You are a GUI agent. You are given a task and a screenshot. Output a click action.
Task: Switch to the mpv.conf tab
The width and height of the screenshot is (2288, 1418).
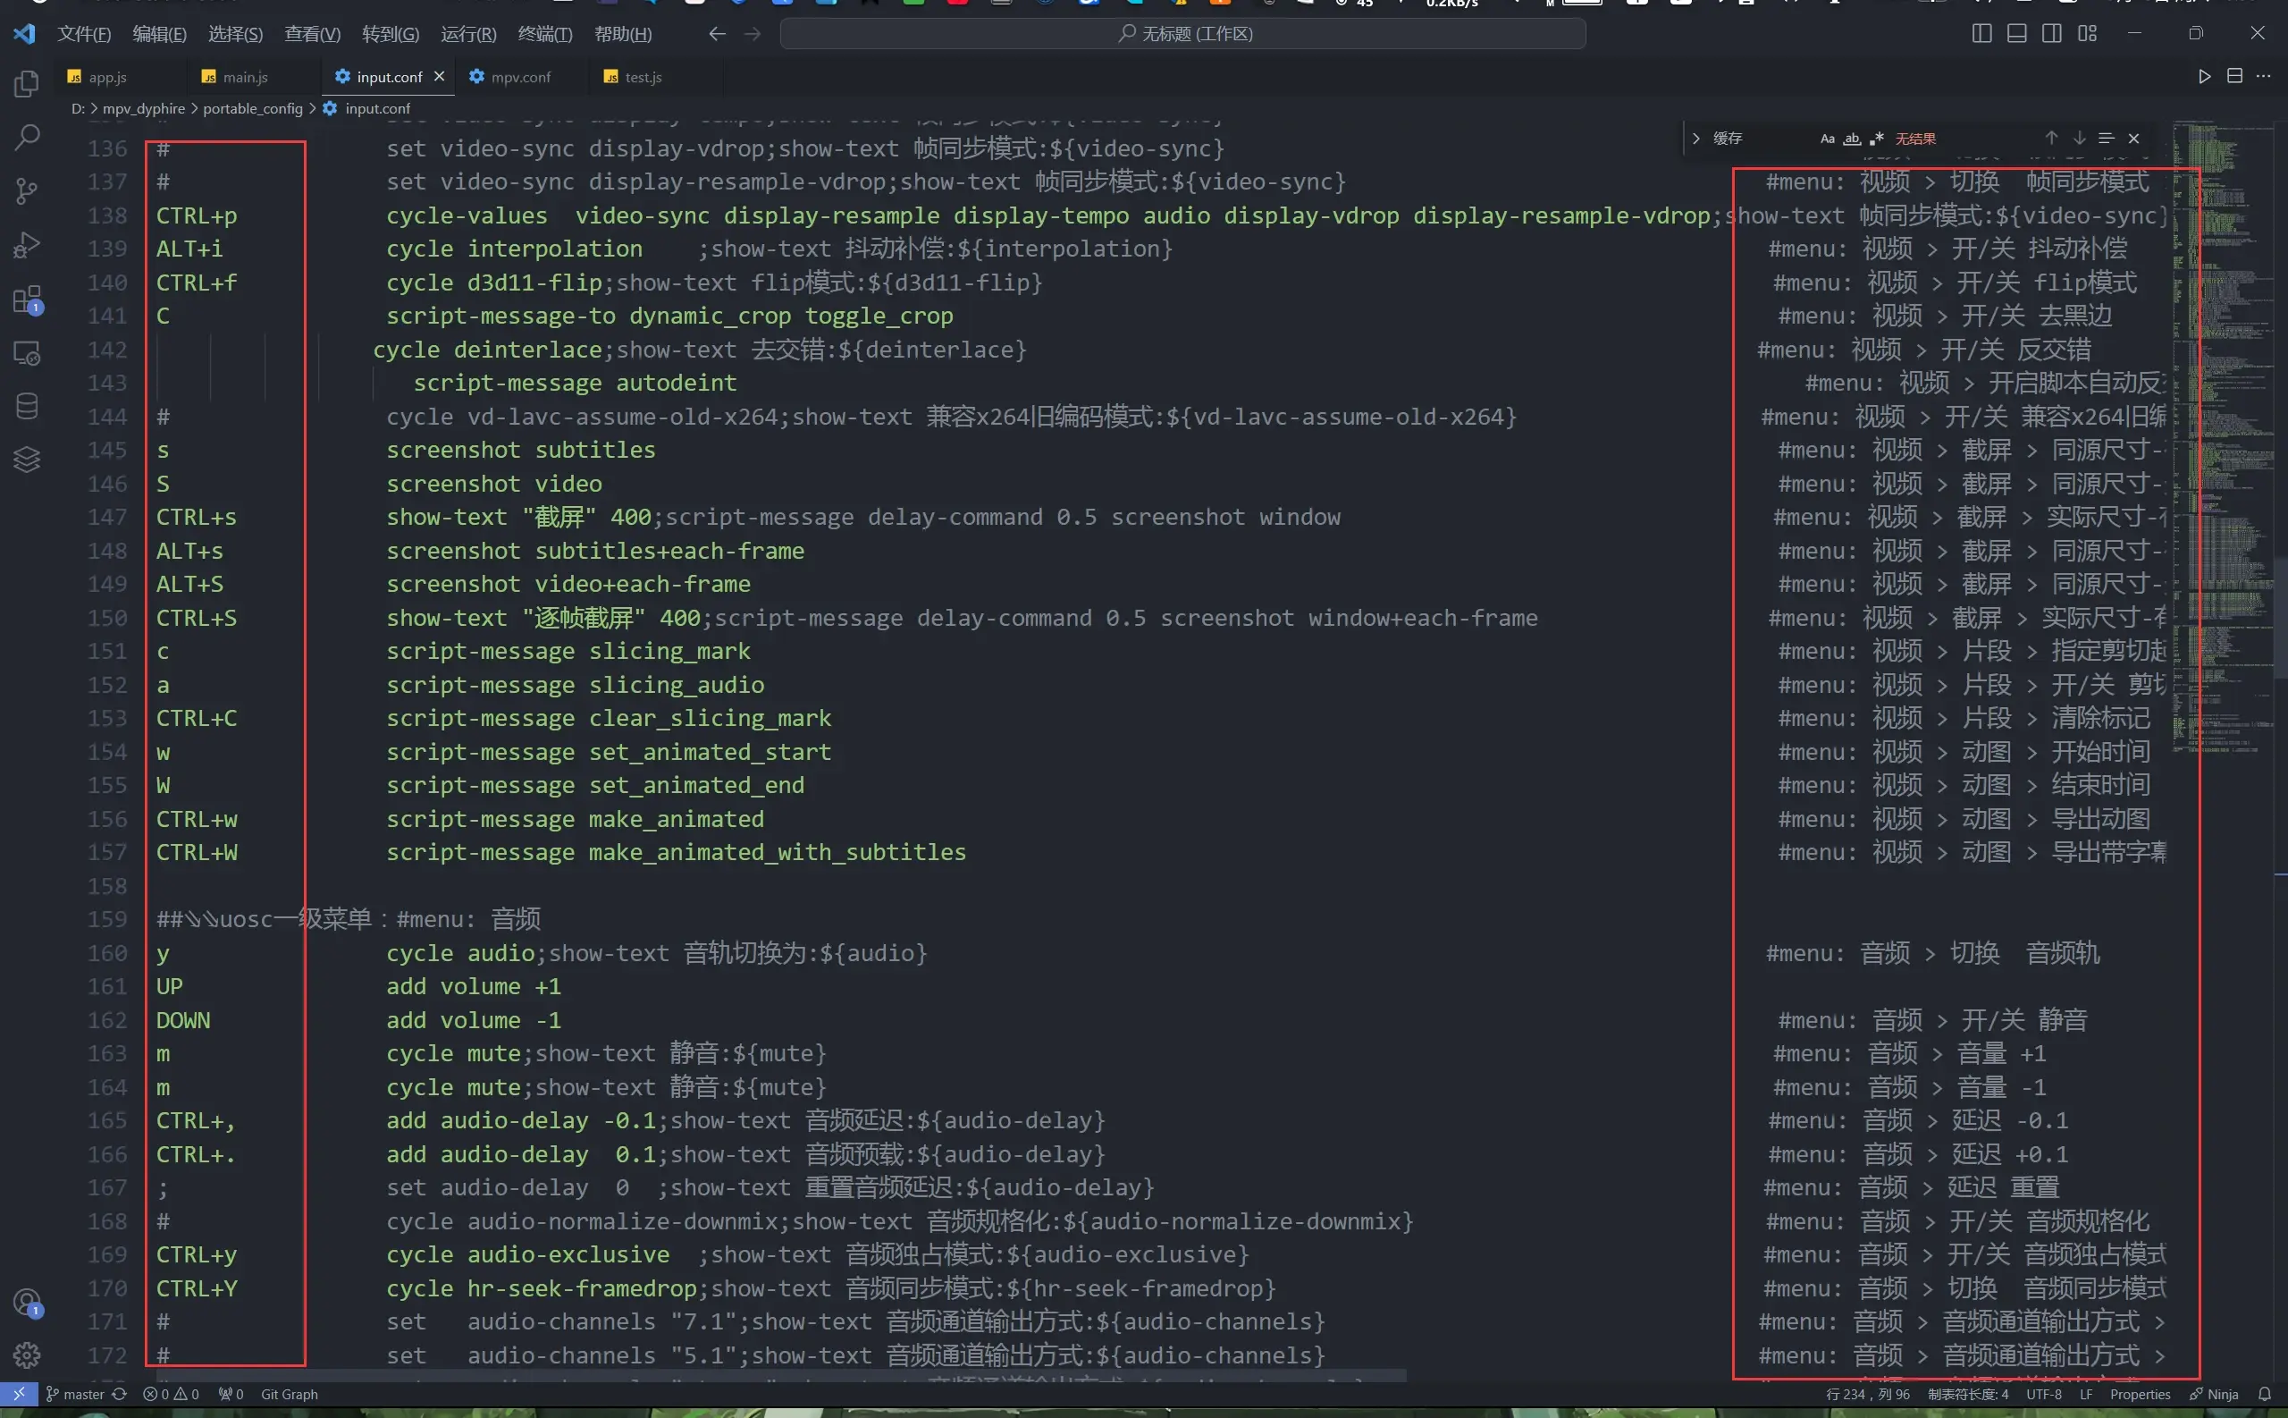tap(520, 77)
